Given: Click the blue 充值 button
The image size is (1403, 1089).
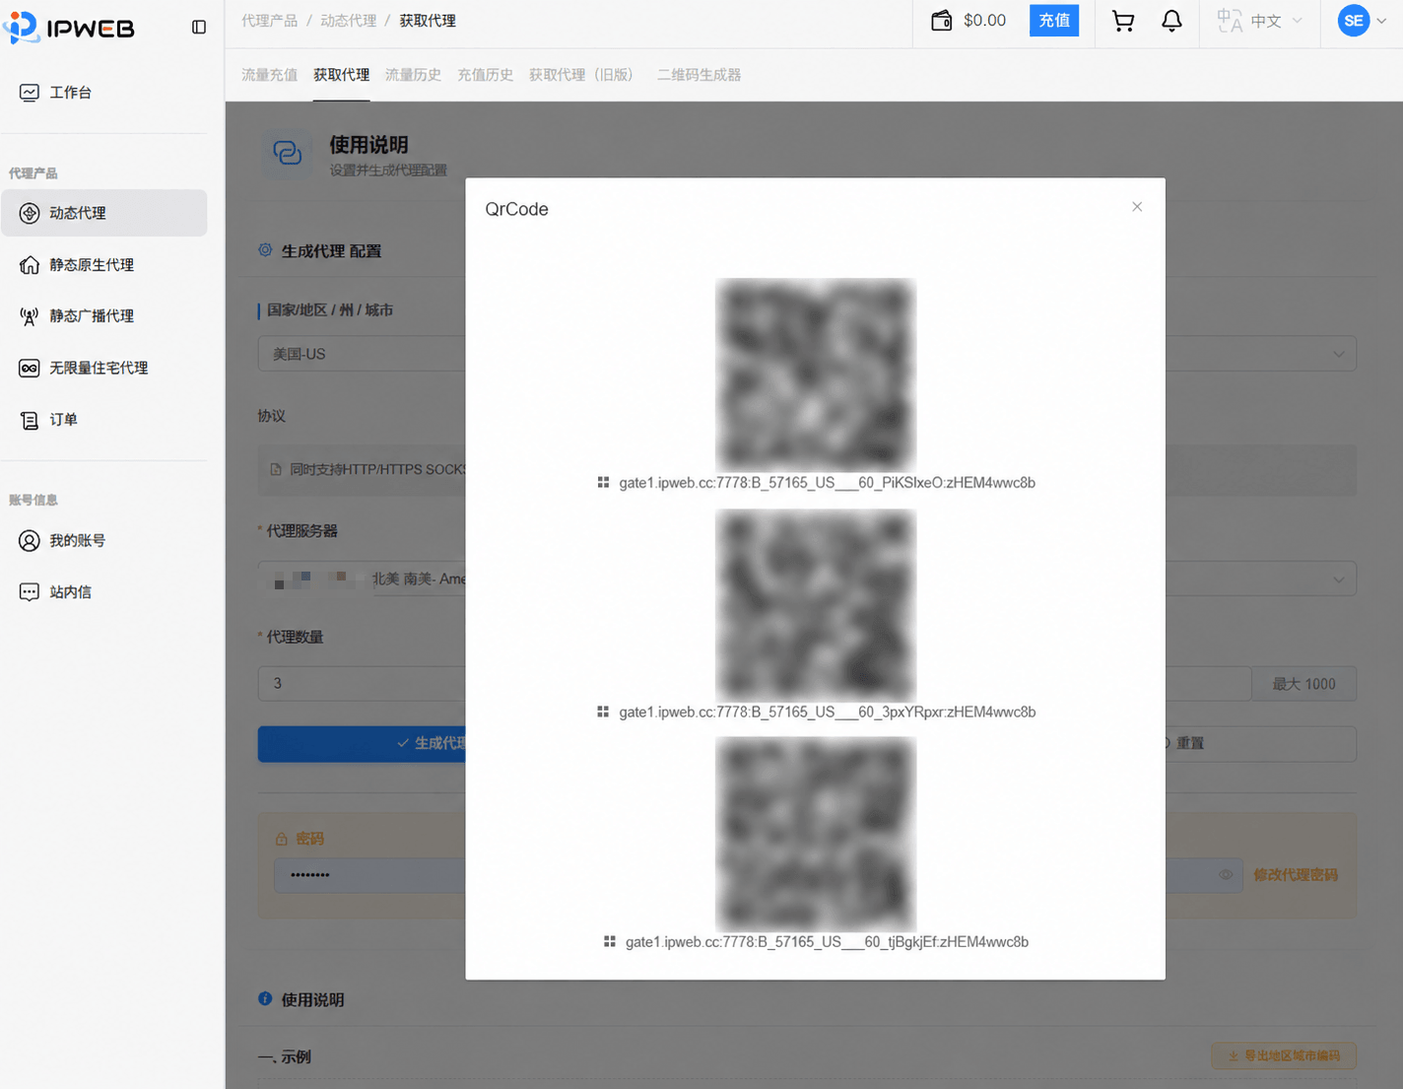Looking at the screenshot, I should tap(1054, 21).
